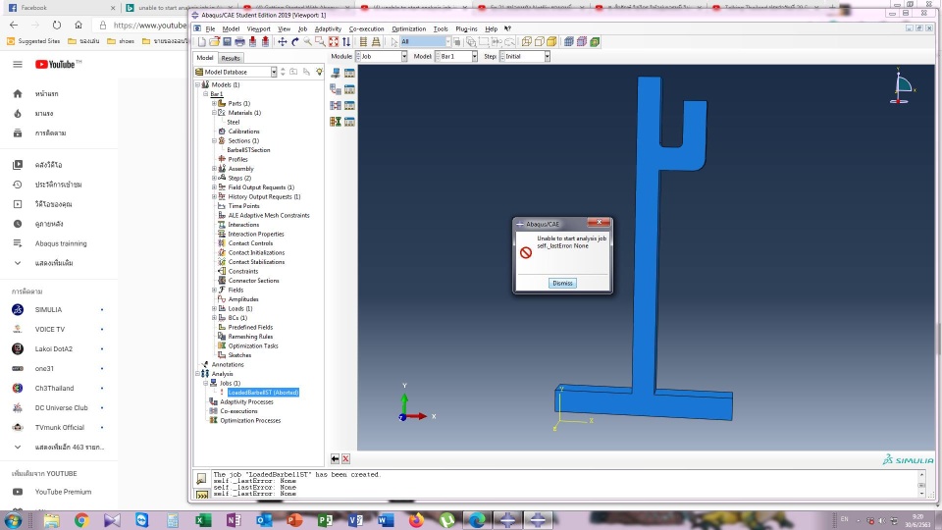Switch to the Model tab
The image size is (942, 530).
[x=205, y=58]
